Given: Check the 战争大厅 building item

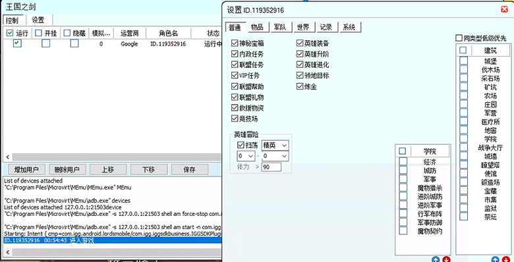Looking at the screenshot, I should [463, 147].
